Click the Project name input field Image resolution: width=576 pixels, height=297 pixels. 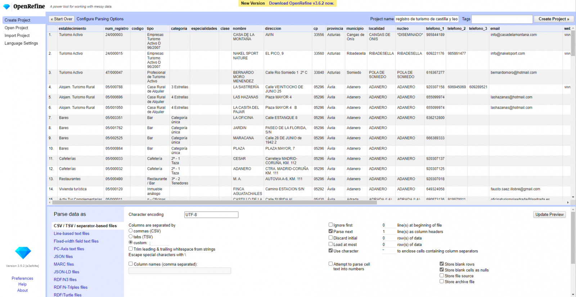(427, 19)
